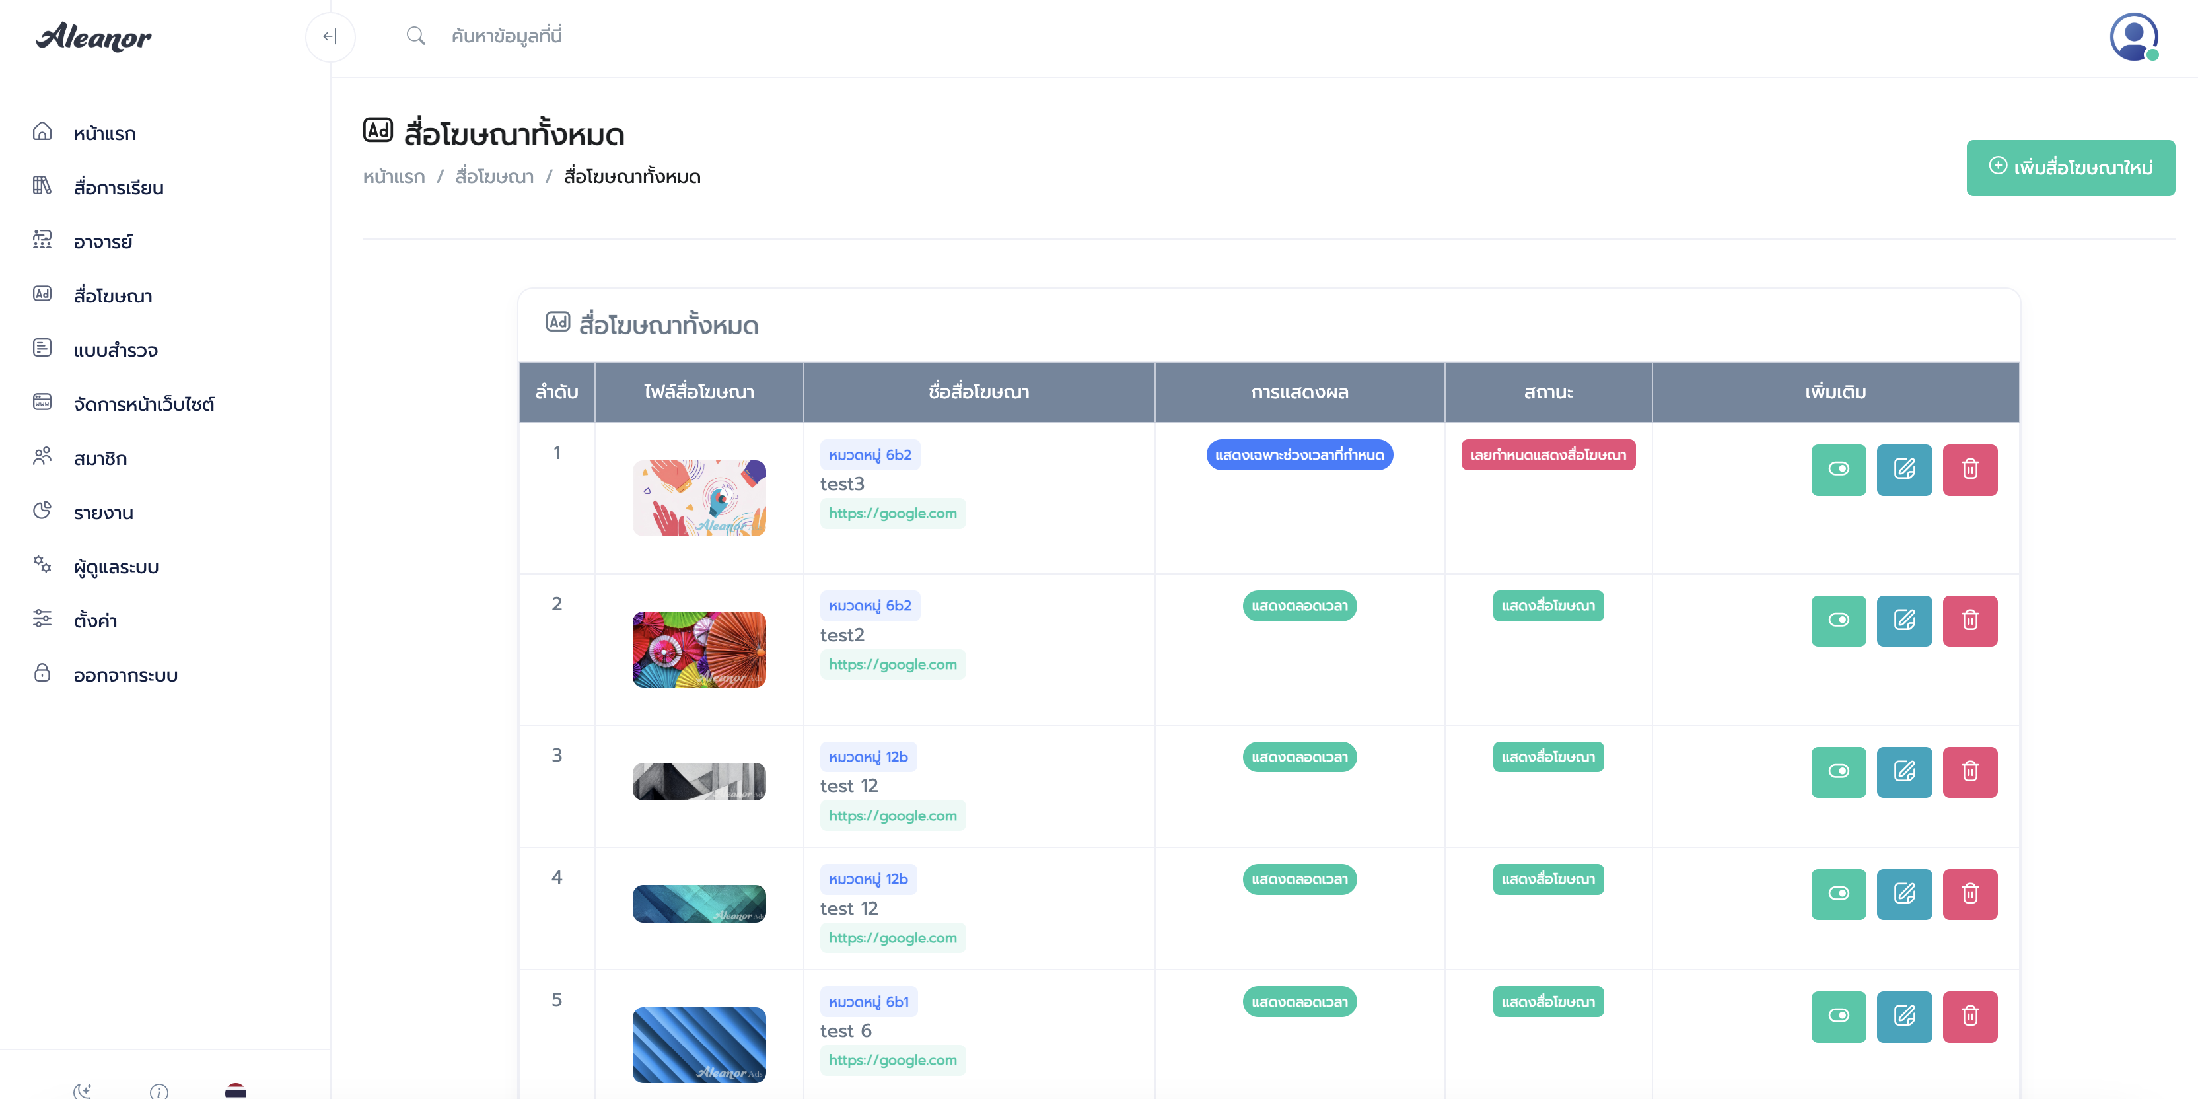This screenshot has width=2198, height=1099.
Task: Toggle display switch for row 3 ad
Action: click(x=1838, y=771)
